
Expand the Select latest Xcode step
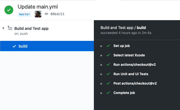pyautogui.click(x=101, y=56)
